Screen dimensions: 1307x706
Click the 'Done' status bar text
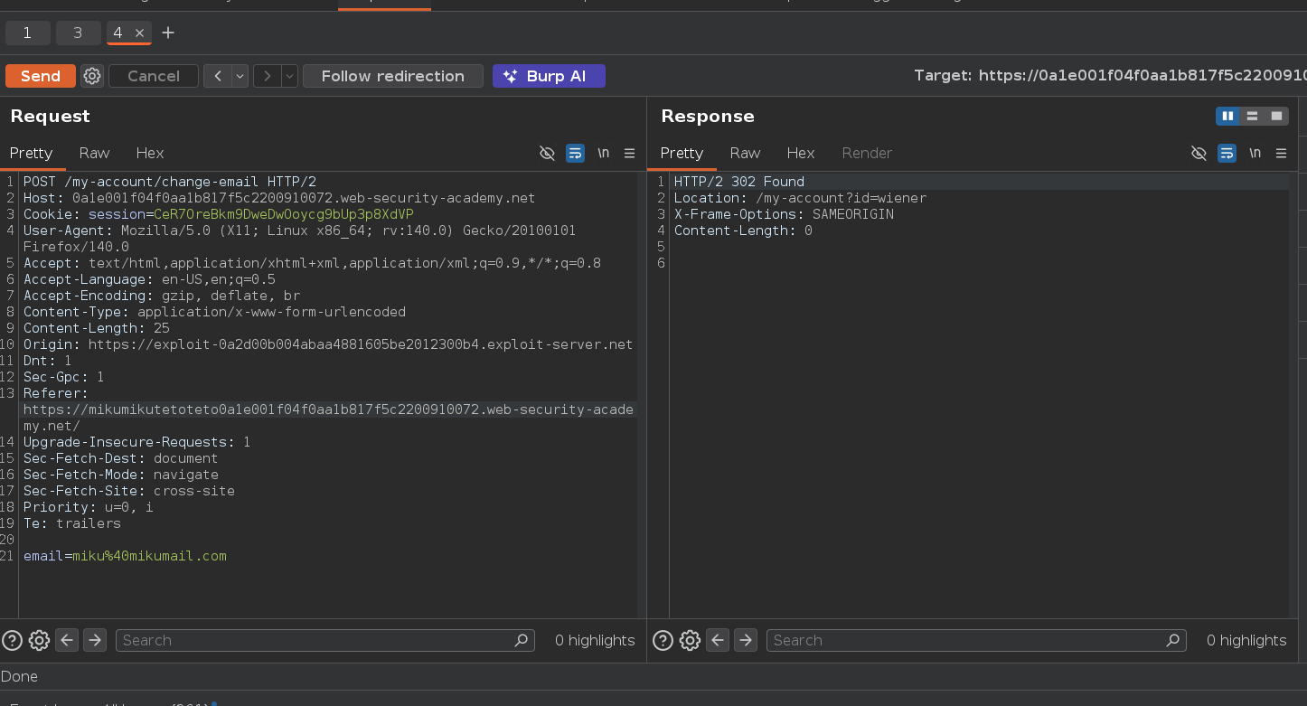pos(19,676)
